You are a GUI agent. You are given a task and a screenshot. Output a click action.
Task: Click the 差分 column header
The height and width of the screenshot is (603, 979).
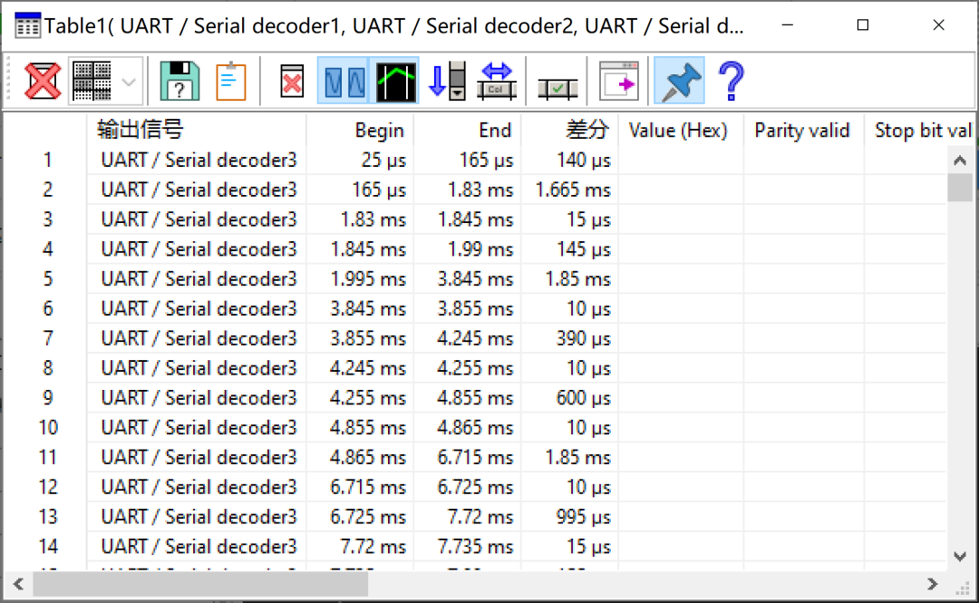586,130
